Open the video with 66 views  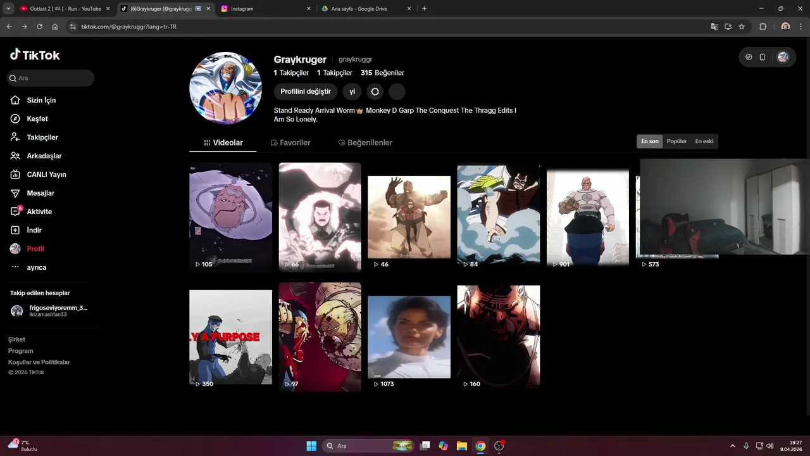point(320,217)
